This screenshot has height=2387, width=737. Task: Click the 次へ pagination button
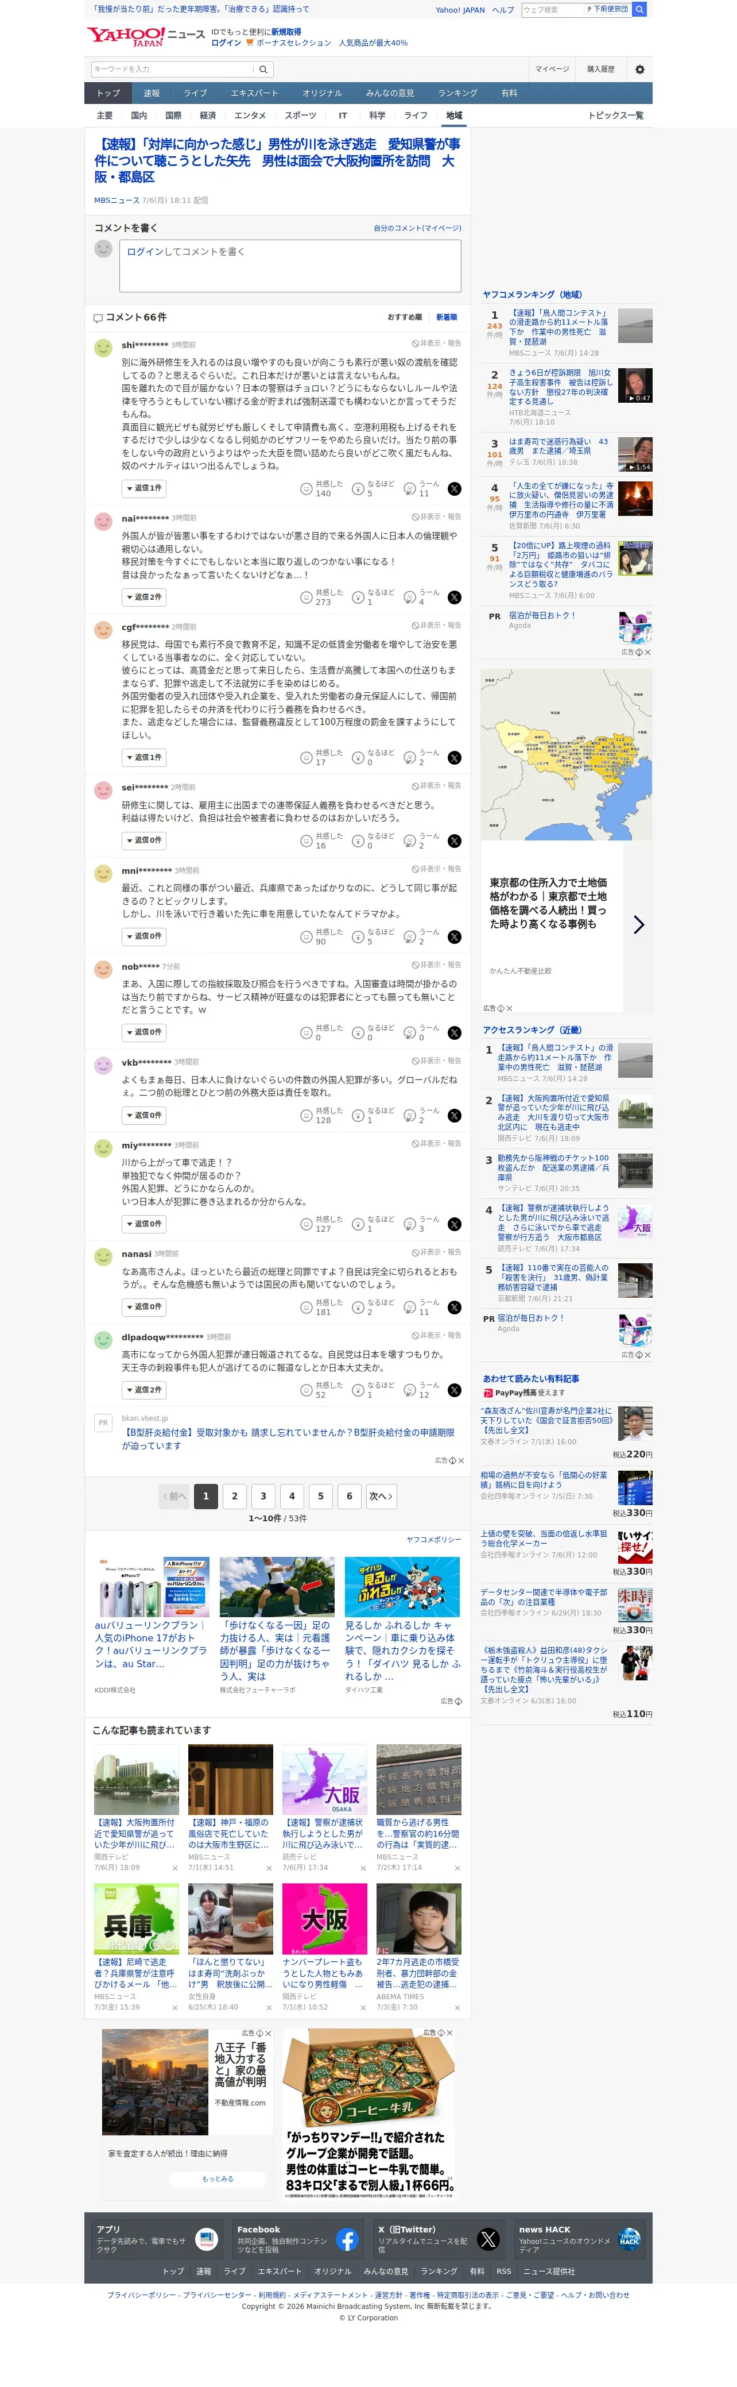[x=381, y=1497]
